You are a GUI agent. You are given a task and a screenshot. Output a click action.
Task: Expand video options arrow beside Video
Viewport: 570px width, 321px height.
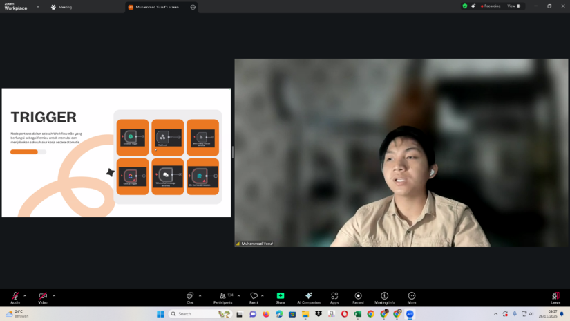pyautogui.click(x=54, y=295)
